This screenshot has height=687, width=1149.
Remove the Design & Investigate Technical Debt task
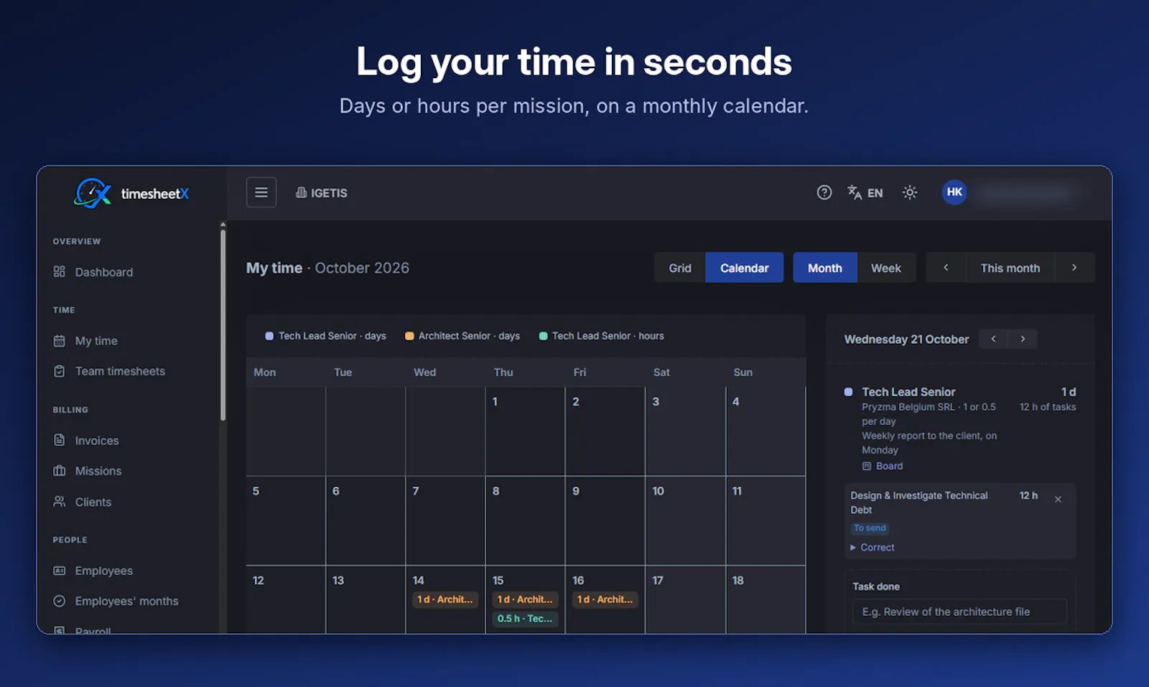1058,499
